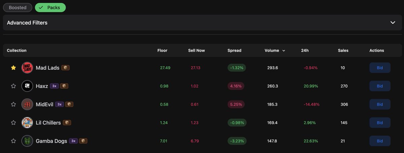The image size is (404, 153).
Task: Sort by 24h column header
Action: coord(305,51)
